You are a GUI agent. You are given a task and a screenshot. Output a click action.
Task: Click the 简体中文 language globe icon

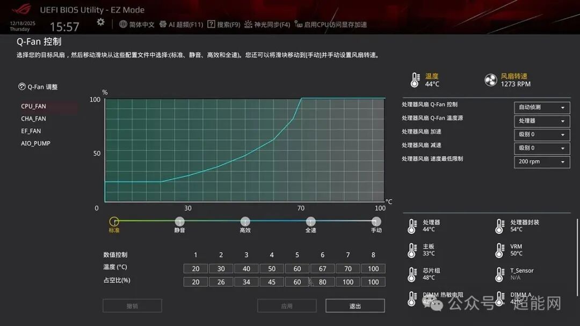click(125, 24)
